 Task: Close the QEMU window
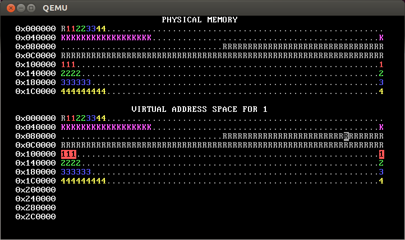9,8
